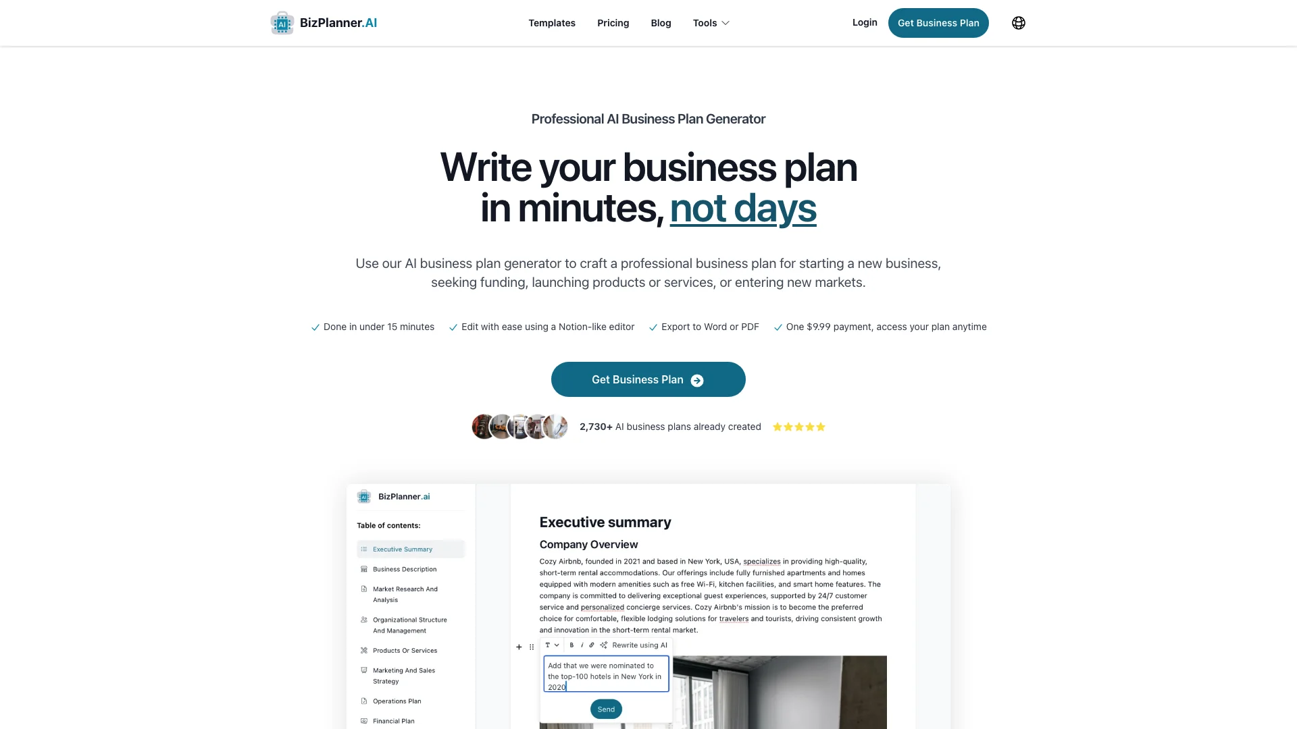Click the overflow menu icon in editor
The width and height of the screenshot is (1297, 729).
(532, 645)
